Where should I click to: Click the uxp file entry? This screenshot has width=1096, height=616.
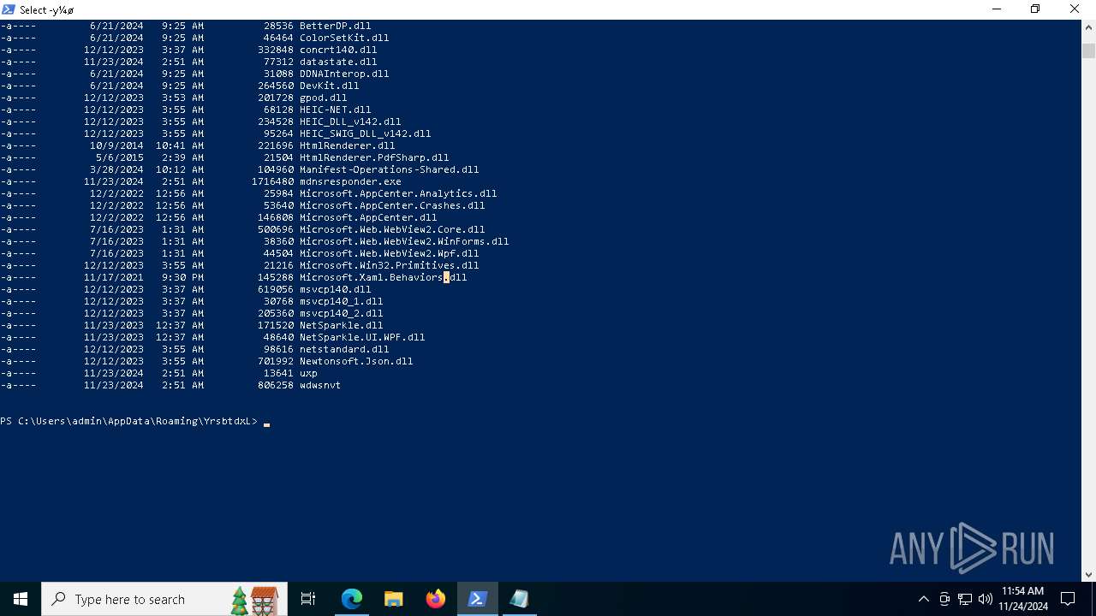tap(308, 373)
